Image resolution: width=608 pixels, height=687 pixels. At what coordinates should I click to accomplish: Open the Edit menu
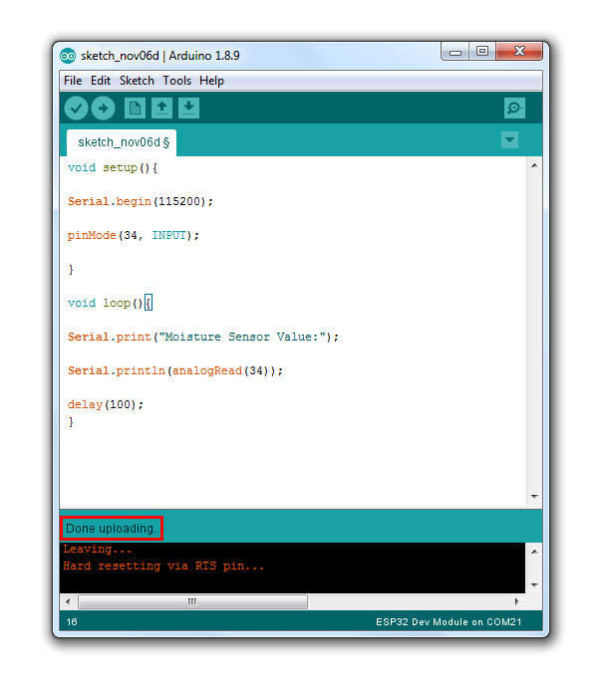click(x=101, y=81)
